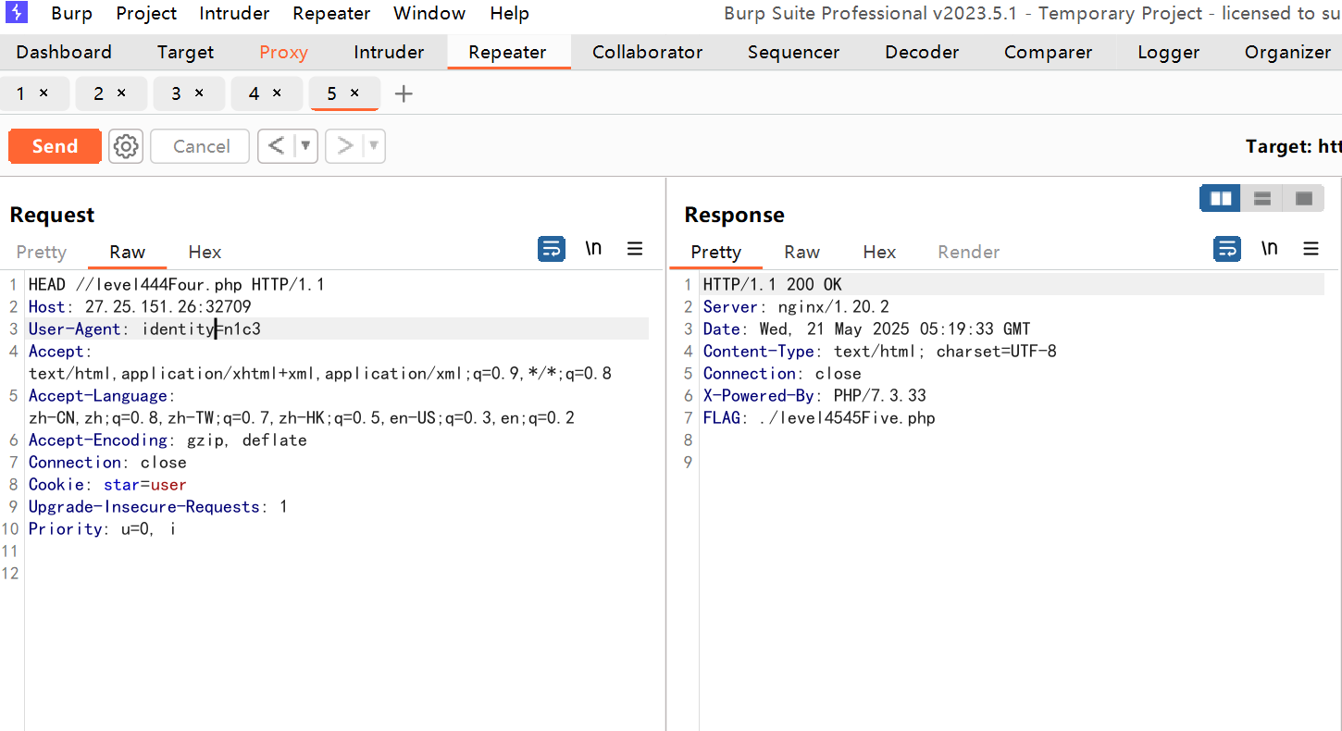Switch Response view to Hex tab
1342x731 pixels.
(x=879, y=252)
